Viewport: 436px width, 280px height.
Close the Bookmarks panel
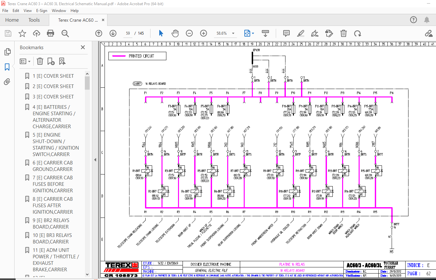point(83,47)
